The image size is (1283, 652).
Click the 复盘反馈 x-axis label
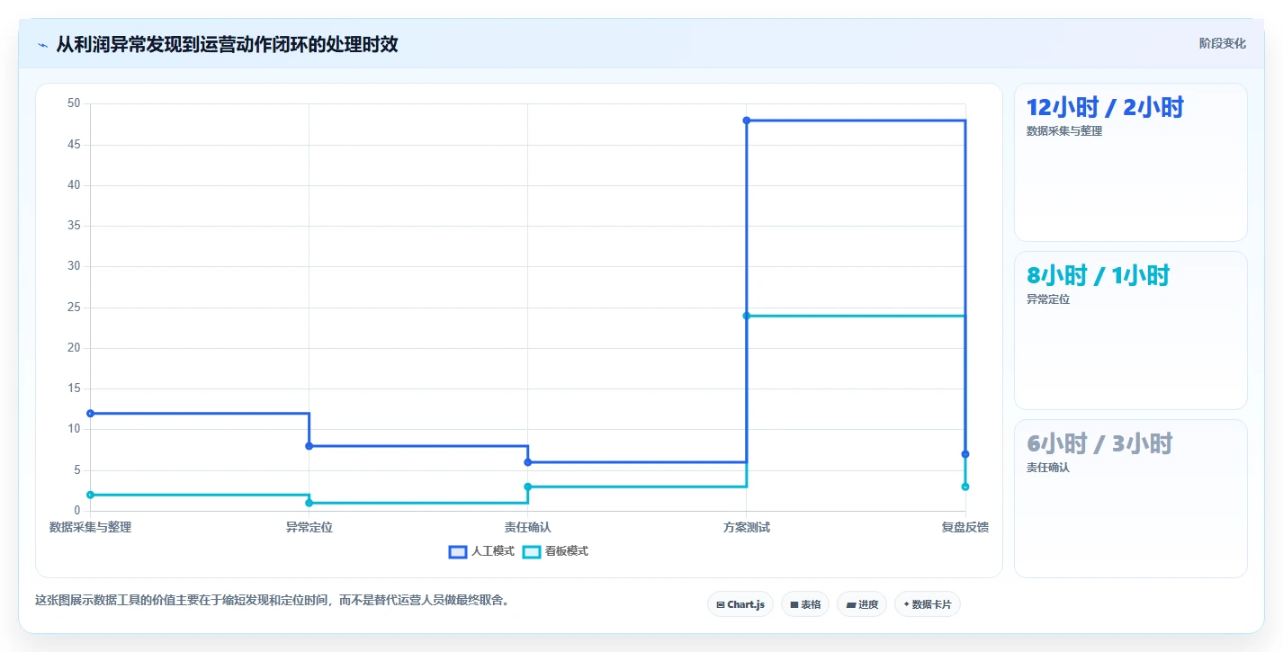(x=965, y=527)
